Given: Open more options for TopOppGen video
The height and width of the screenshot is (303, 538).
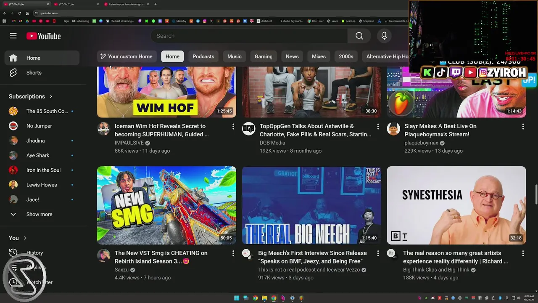Looking at the screenshot, I should 378,127.
